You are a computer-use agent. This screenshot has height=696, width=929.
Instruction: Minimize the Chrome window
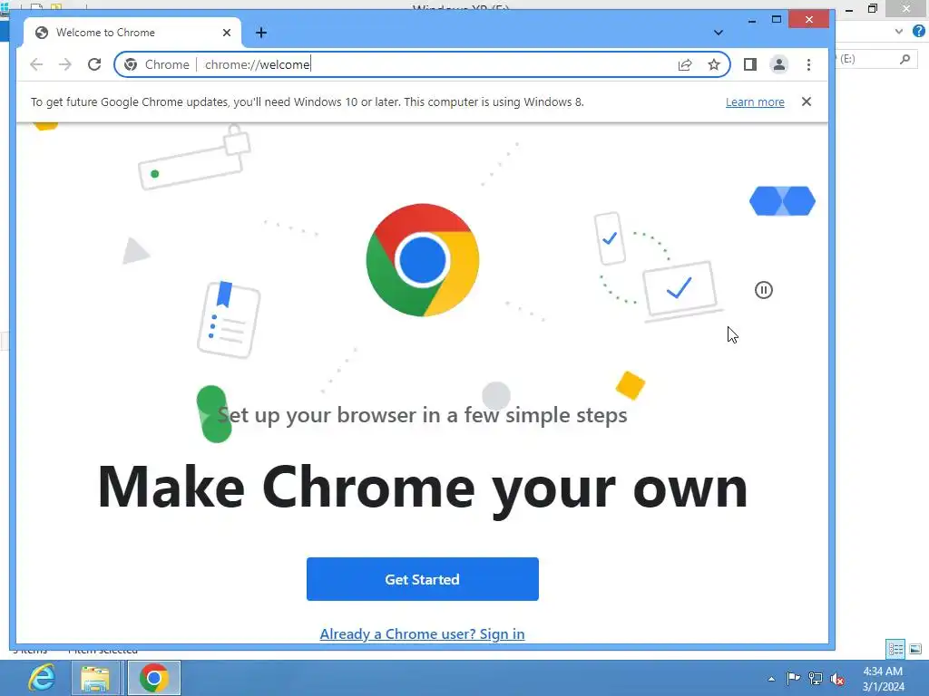(x=752, y=20)
